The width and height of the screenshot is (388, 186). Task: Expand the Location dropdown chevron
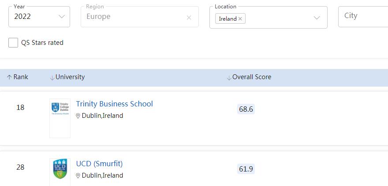point(317,18)
